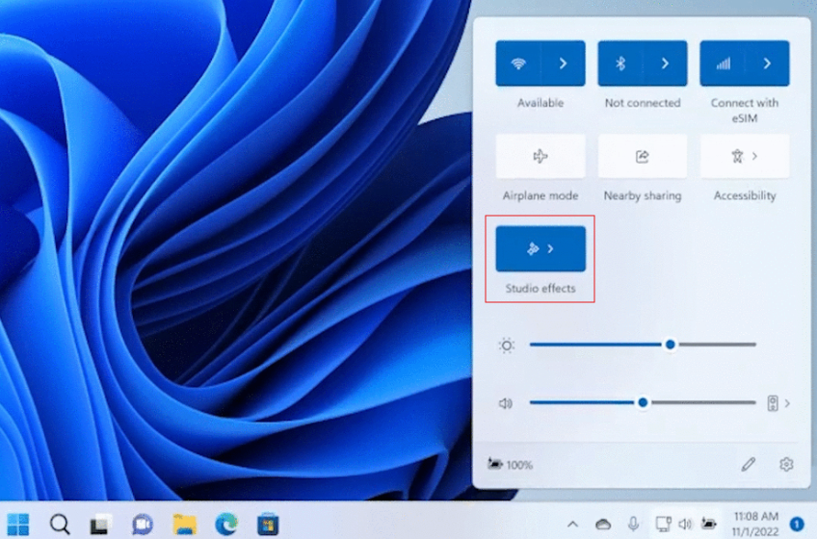This screenshot has height=539, width=817.
Task: Launch Microsoft Edge from taskbar
Action: point(225,525)
